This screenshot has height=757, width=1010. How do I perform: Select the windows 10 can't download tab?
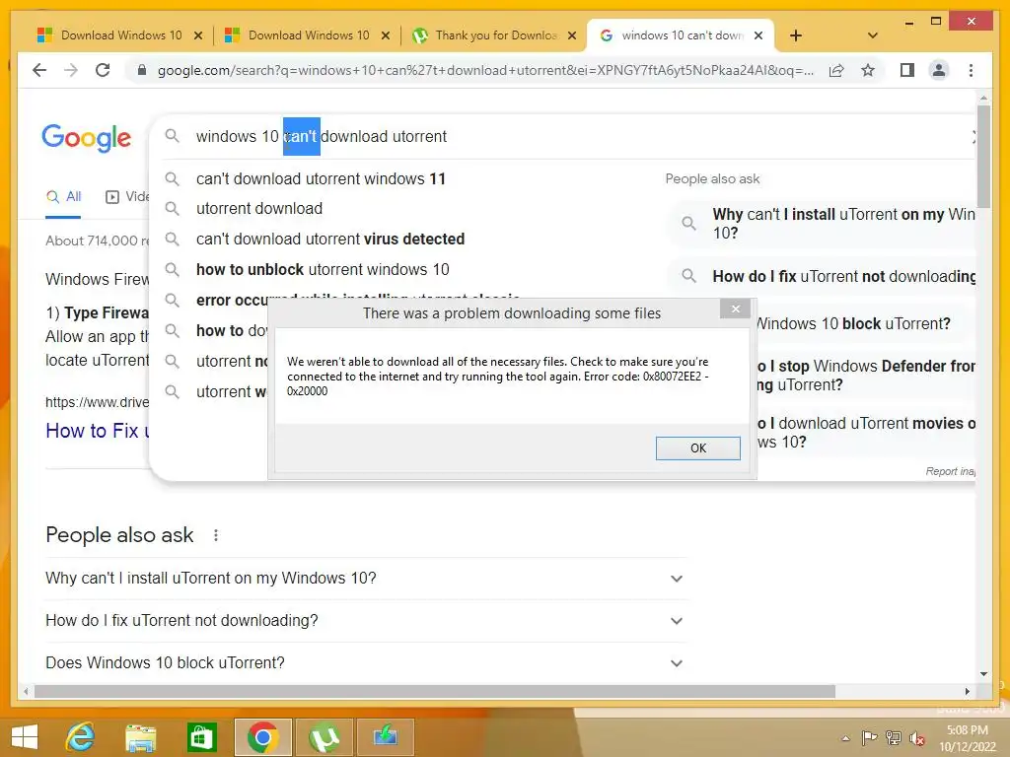(681, 35)
